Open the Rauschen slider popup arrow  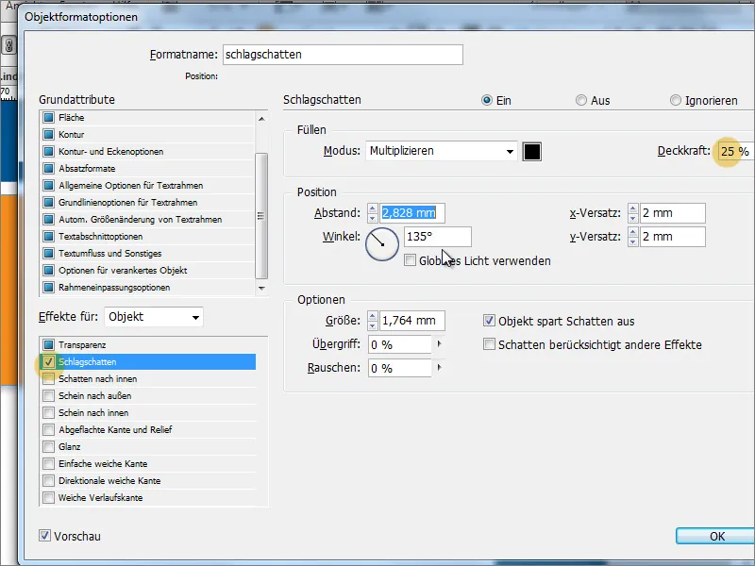click(439, 368)
